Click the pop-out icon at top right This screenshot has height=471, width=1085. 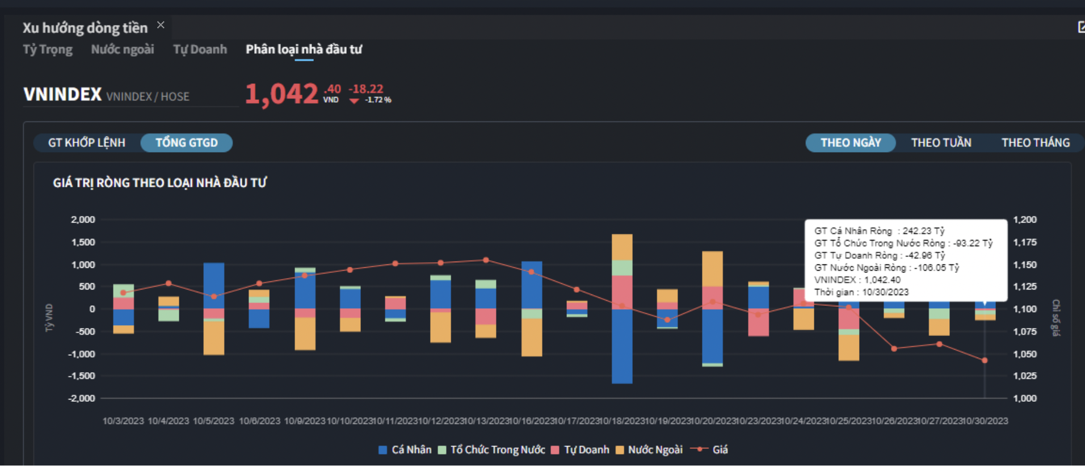pos(1080,27)
